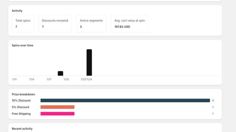The image size is (236, 132).
Task: Click the 7/23 axis label
Action: [83, 79]
